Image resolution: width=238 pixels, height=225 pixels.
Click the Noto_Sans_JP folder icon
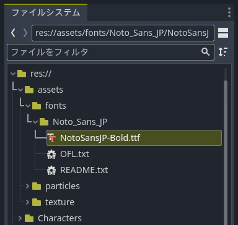tap(44, 122)
